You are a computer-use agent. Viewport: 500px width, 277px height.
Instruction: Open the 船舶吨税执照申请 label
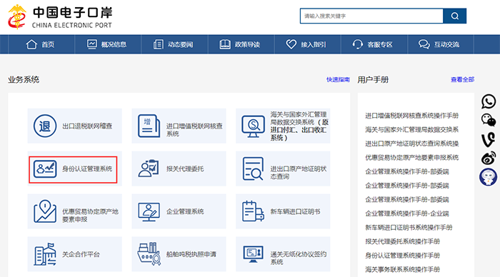point(191,254)
